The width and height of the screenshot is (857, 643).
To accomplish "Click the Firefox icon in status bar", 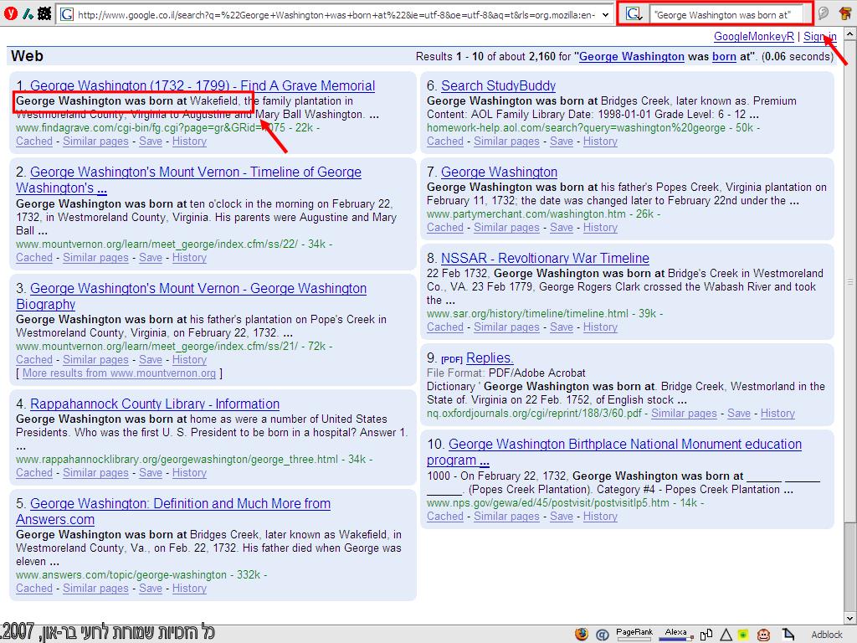I will point(582,634).
